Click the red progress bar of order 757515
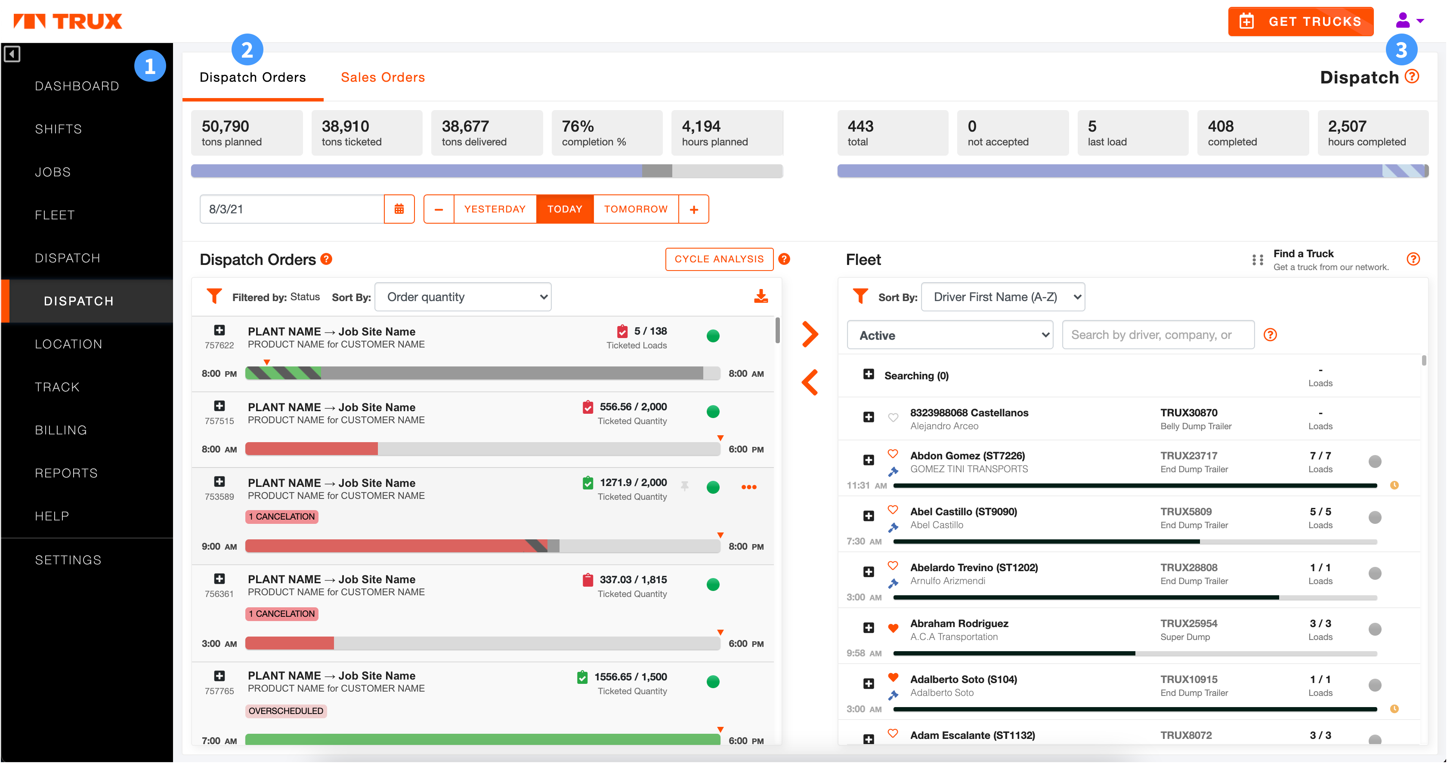Viewport: 1447px width, 763px height. (x=312, y=449)
